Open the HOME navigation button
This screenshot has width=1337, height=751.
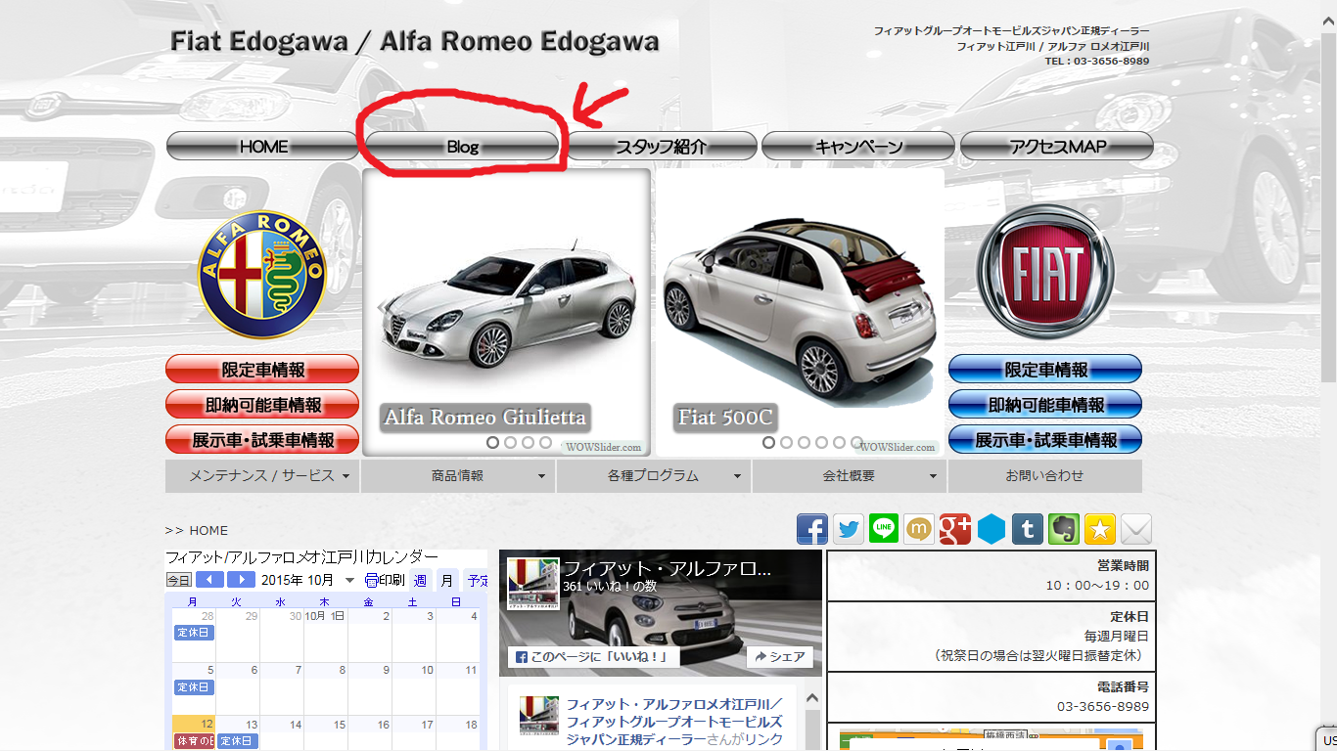pyautogui.click(x=263, y=147)
